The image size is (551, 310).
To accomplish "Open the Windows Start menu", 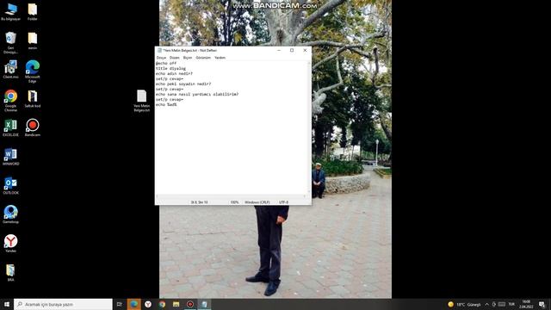I will (6, 304).
